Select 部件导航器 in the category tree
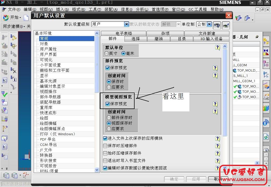Viewport: 271px width, 187px height. click(50, 97)
